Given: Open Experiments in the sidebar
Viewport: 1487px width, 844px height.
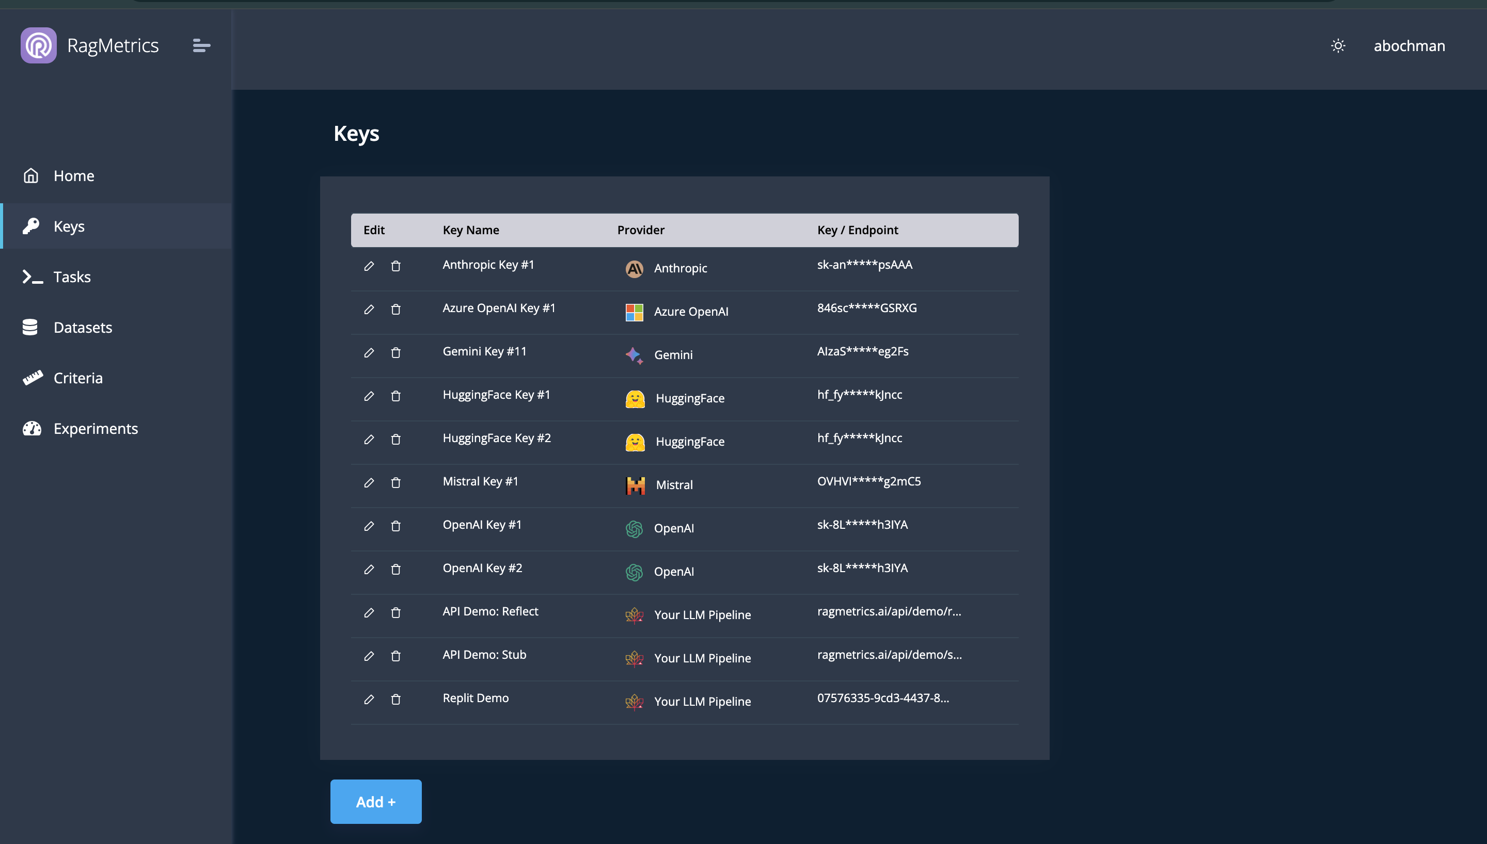Looking at the screenshot, I should tap(117, 428).
